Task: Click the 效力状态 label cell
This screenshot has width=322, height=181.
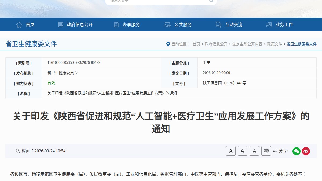Action: (x=24, y=83)
